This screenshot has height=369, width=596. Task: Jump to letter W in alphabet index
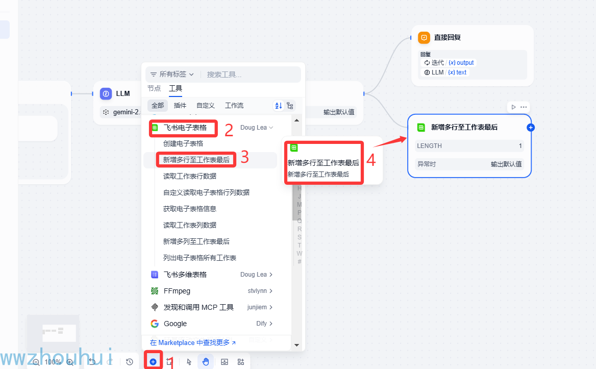coord(300,254)
